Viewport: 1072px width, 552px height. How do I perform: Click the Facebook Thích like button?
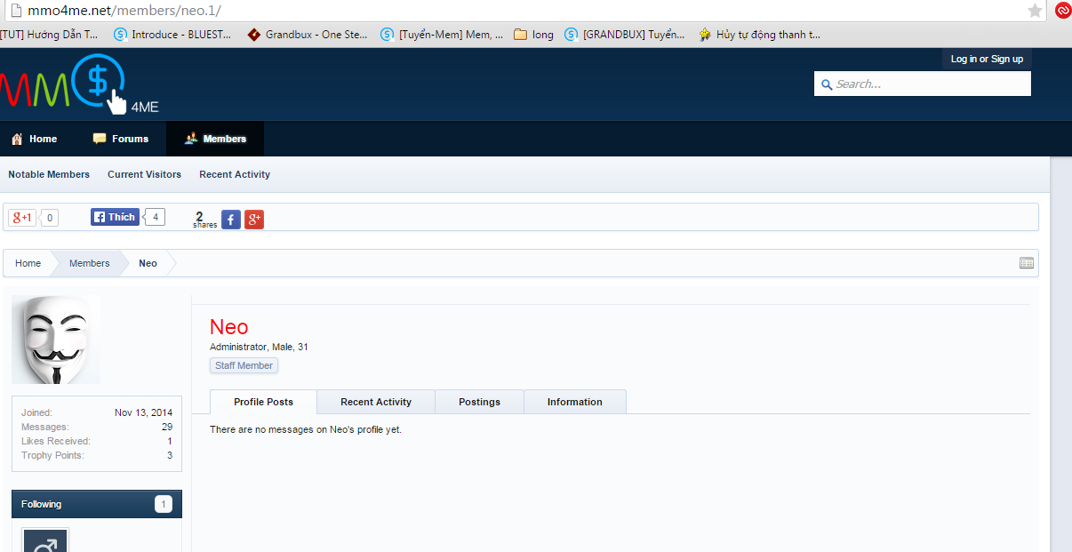[115, 217]
